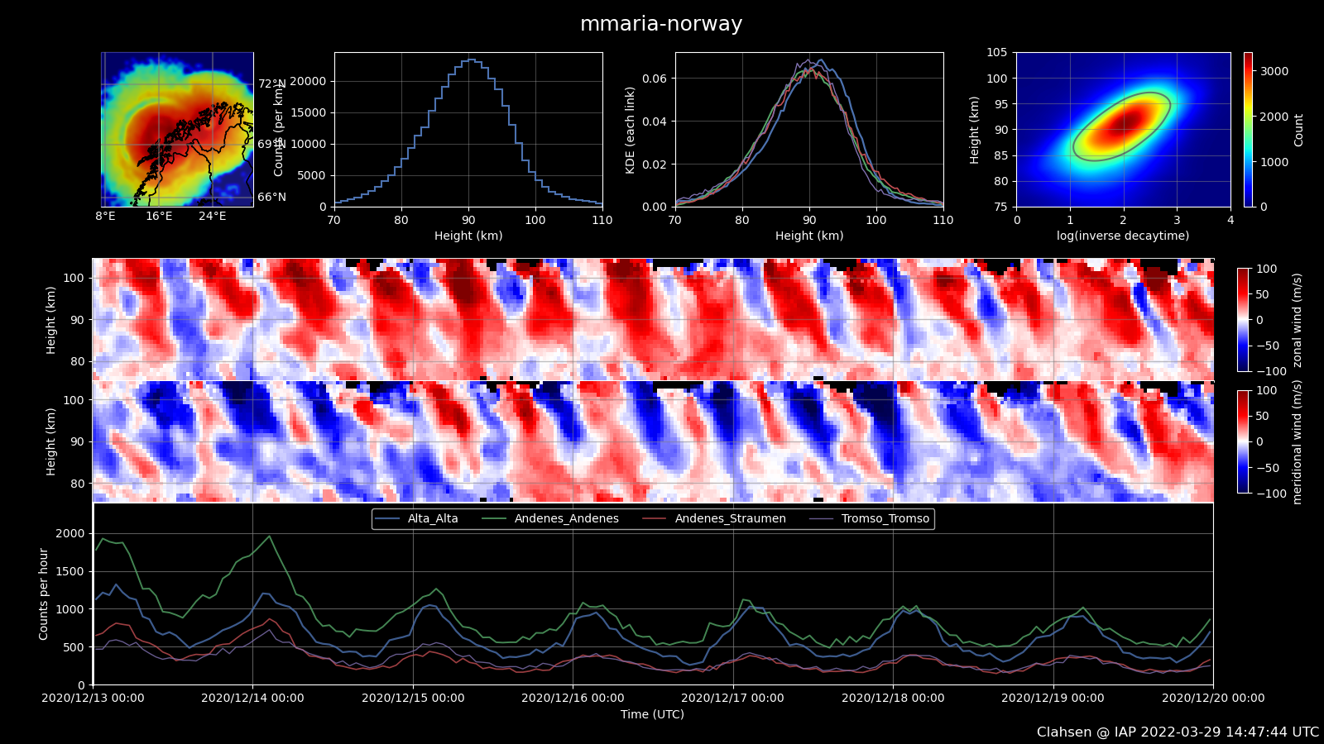This screenshot has width=1324, height=744.
Task: Open the Norway meteor detection map
Action: [x=177, y=130]
